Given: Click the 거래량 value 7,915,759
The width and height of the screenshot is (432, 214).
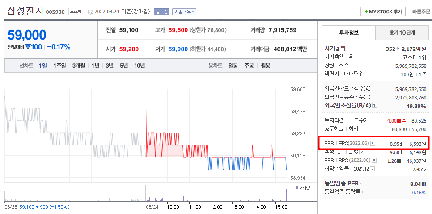Looking at the screenshot, I should (282, 30).
